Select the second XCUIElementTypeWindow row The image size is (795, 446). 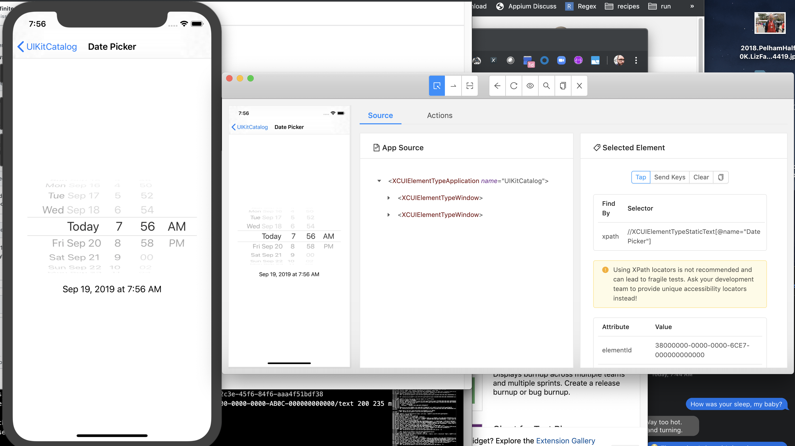pyautogui.click(x=440, y=215)
